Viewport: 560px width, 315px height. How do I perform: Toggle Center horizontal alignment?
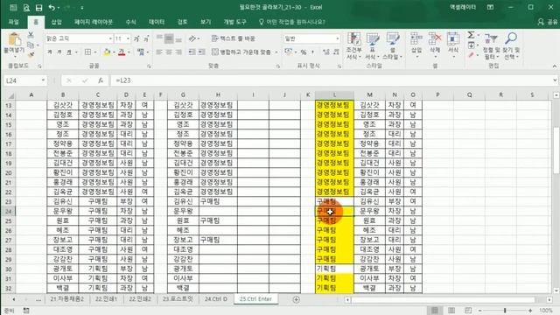(169, 52)
